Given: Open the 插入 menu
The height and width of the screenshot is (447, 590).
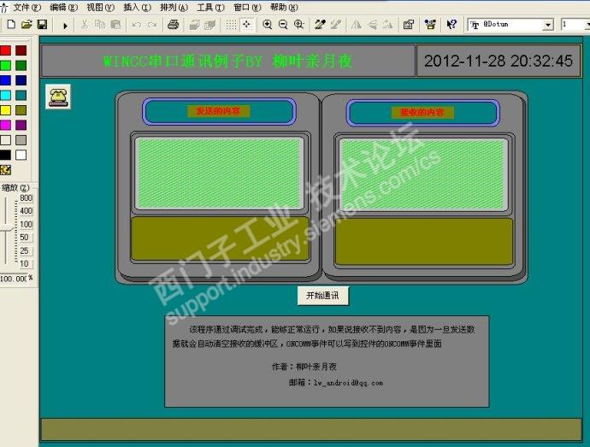Looking at the screenshot, I should [137, 7].
